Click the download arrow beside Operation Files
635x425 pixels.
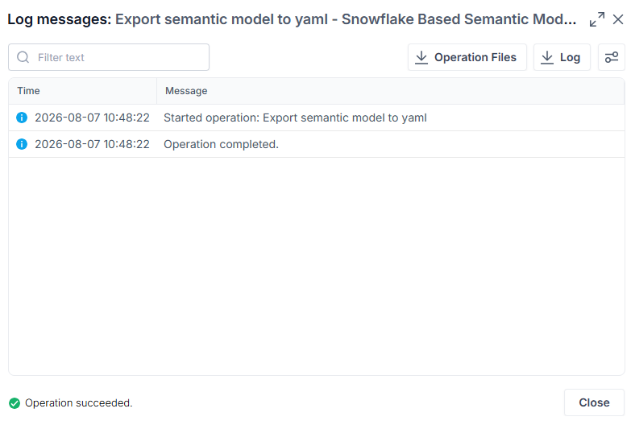421,57
